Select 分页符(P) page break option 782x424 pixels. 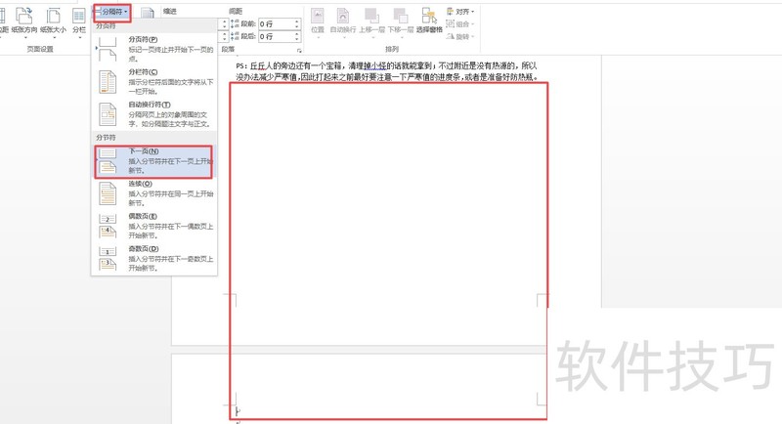click(x=154, y=49)
